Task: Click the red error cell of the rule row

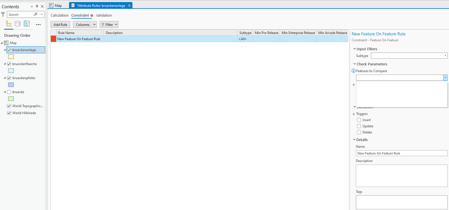Action: coord(53,39)
